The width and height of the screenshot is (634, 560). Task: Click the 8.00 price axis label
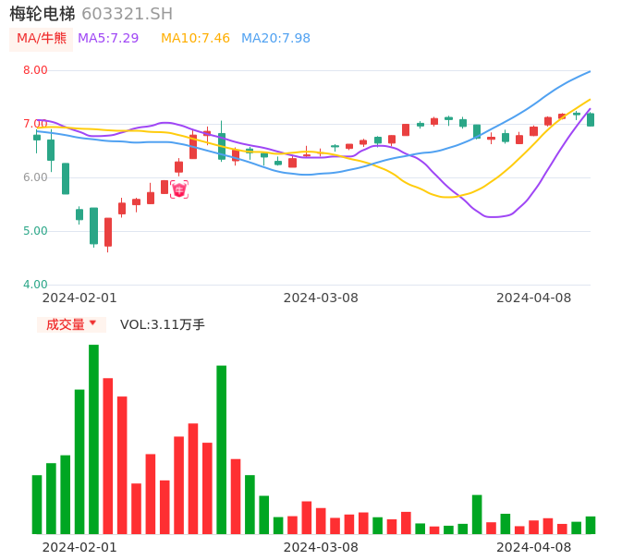(x=35, y=70)
